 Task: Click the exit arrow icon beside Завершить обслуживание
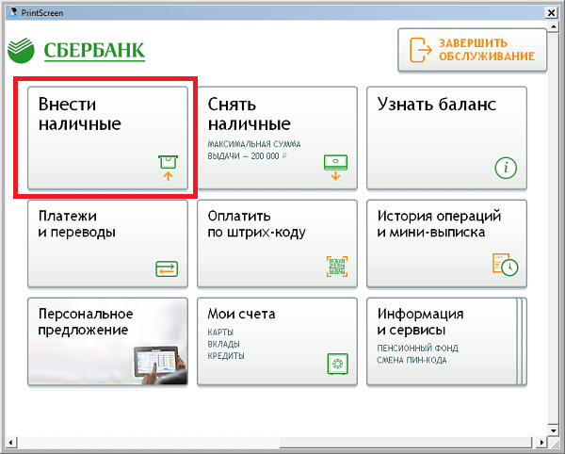point(417,50)
